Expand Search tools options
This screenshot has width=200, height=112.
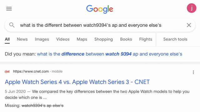coord(175,40)
